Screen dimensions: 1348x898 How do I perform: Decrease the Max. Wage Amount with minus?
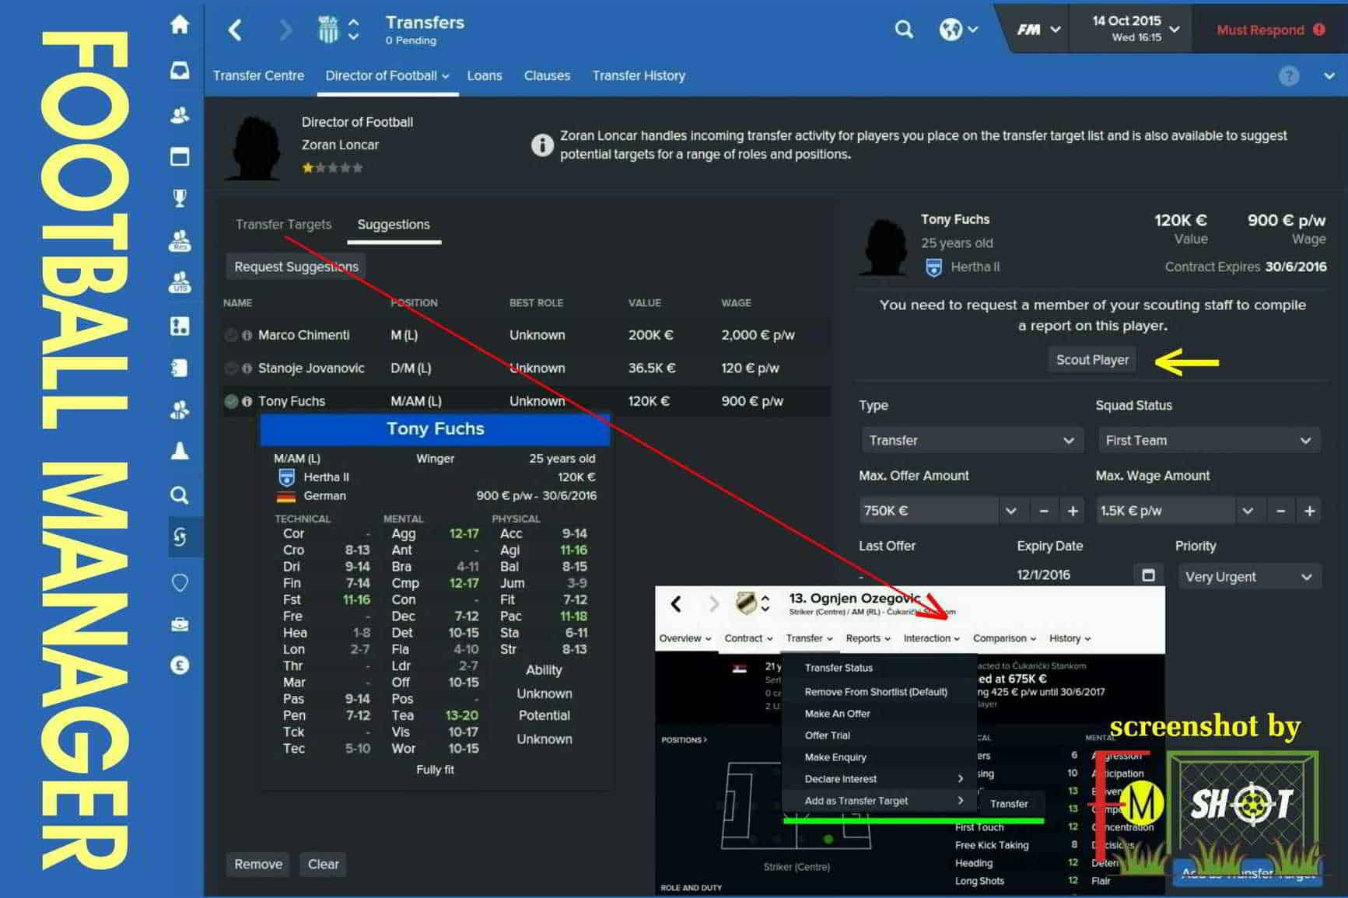pyautogui.click(x=1280, y=511)
